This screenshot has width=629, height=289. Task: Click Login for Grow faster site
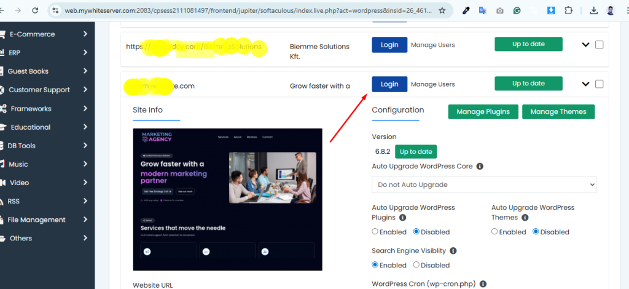[389, 84]
